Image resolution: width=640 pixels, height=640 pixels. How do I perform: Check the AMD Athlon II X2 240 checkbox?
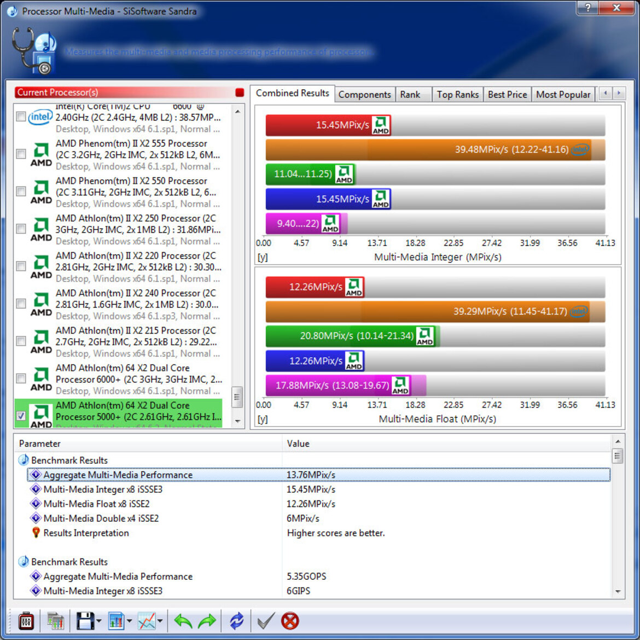pos(21,304)
